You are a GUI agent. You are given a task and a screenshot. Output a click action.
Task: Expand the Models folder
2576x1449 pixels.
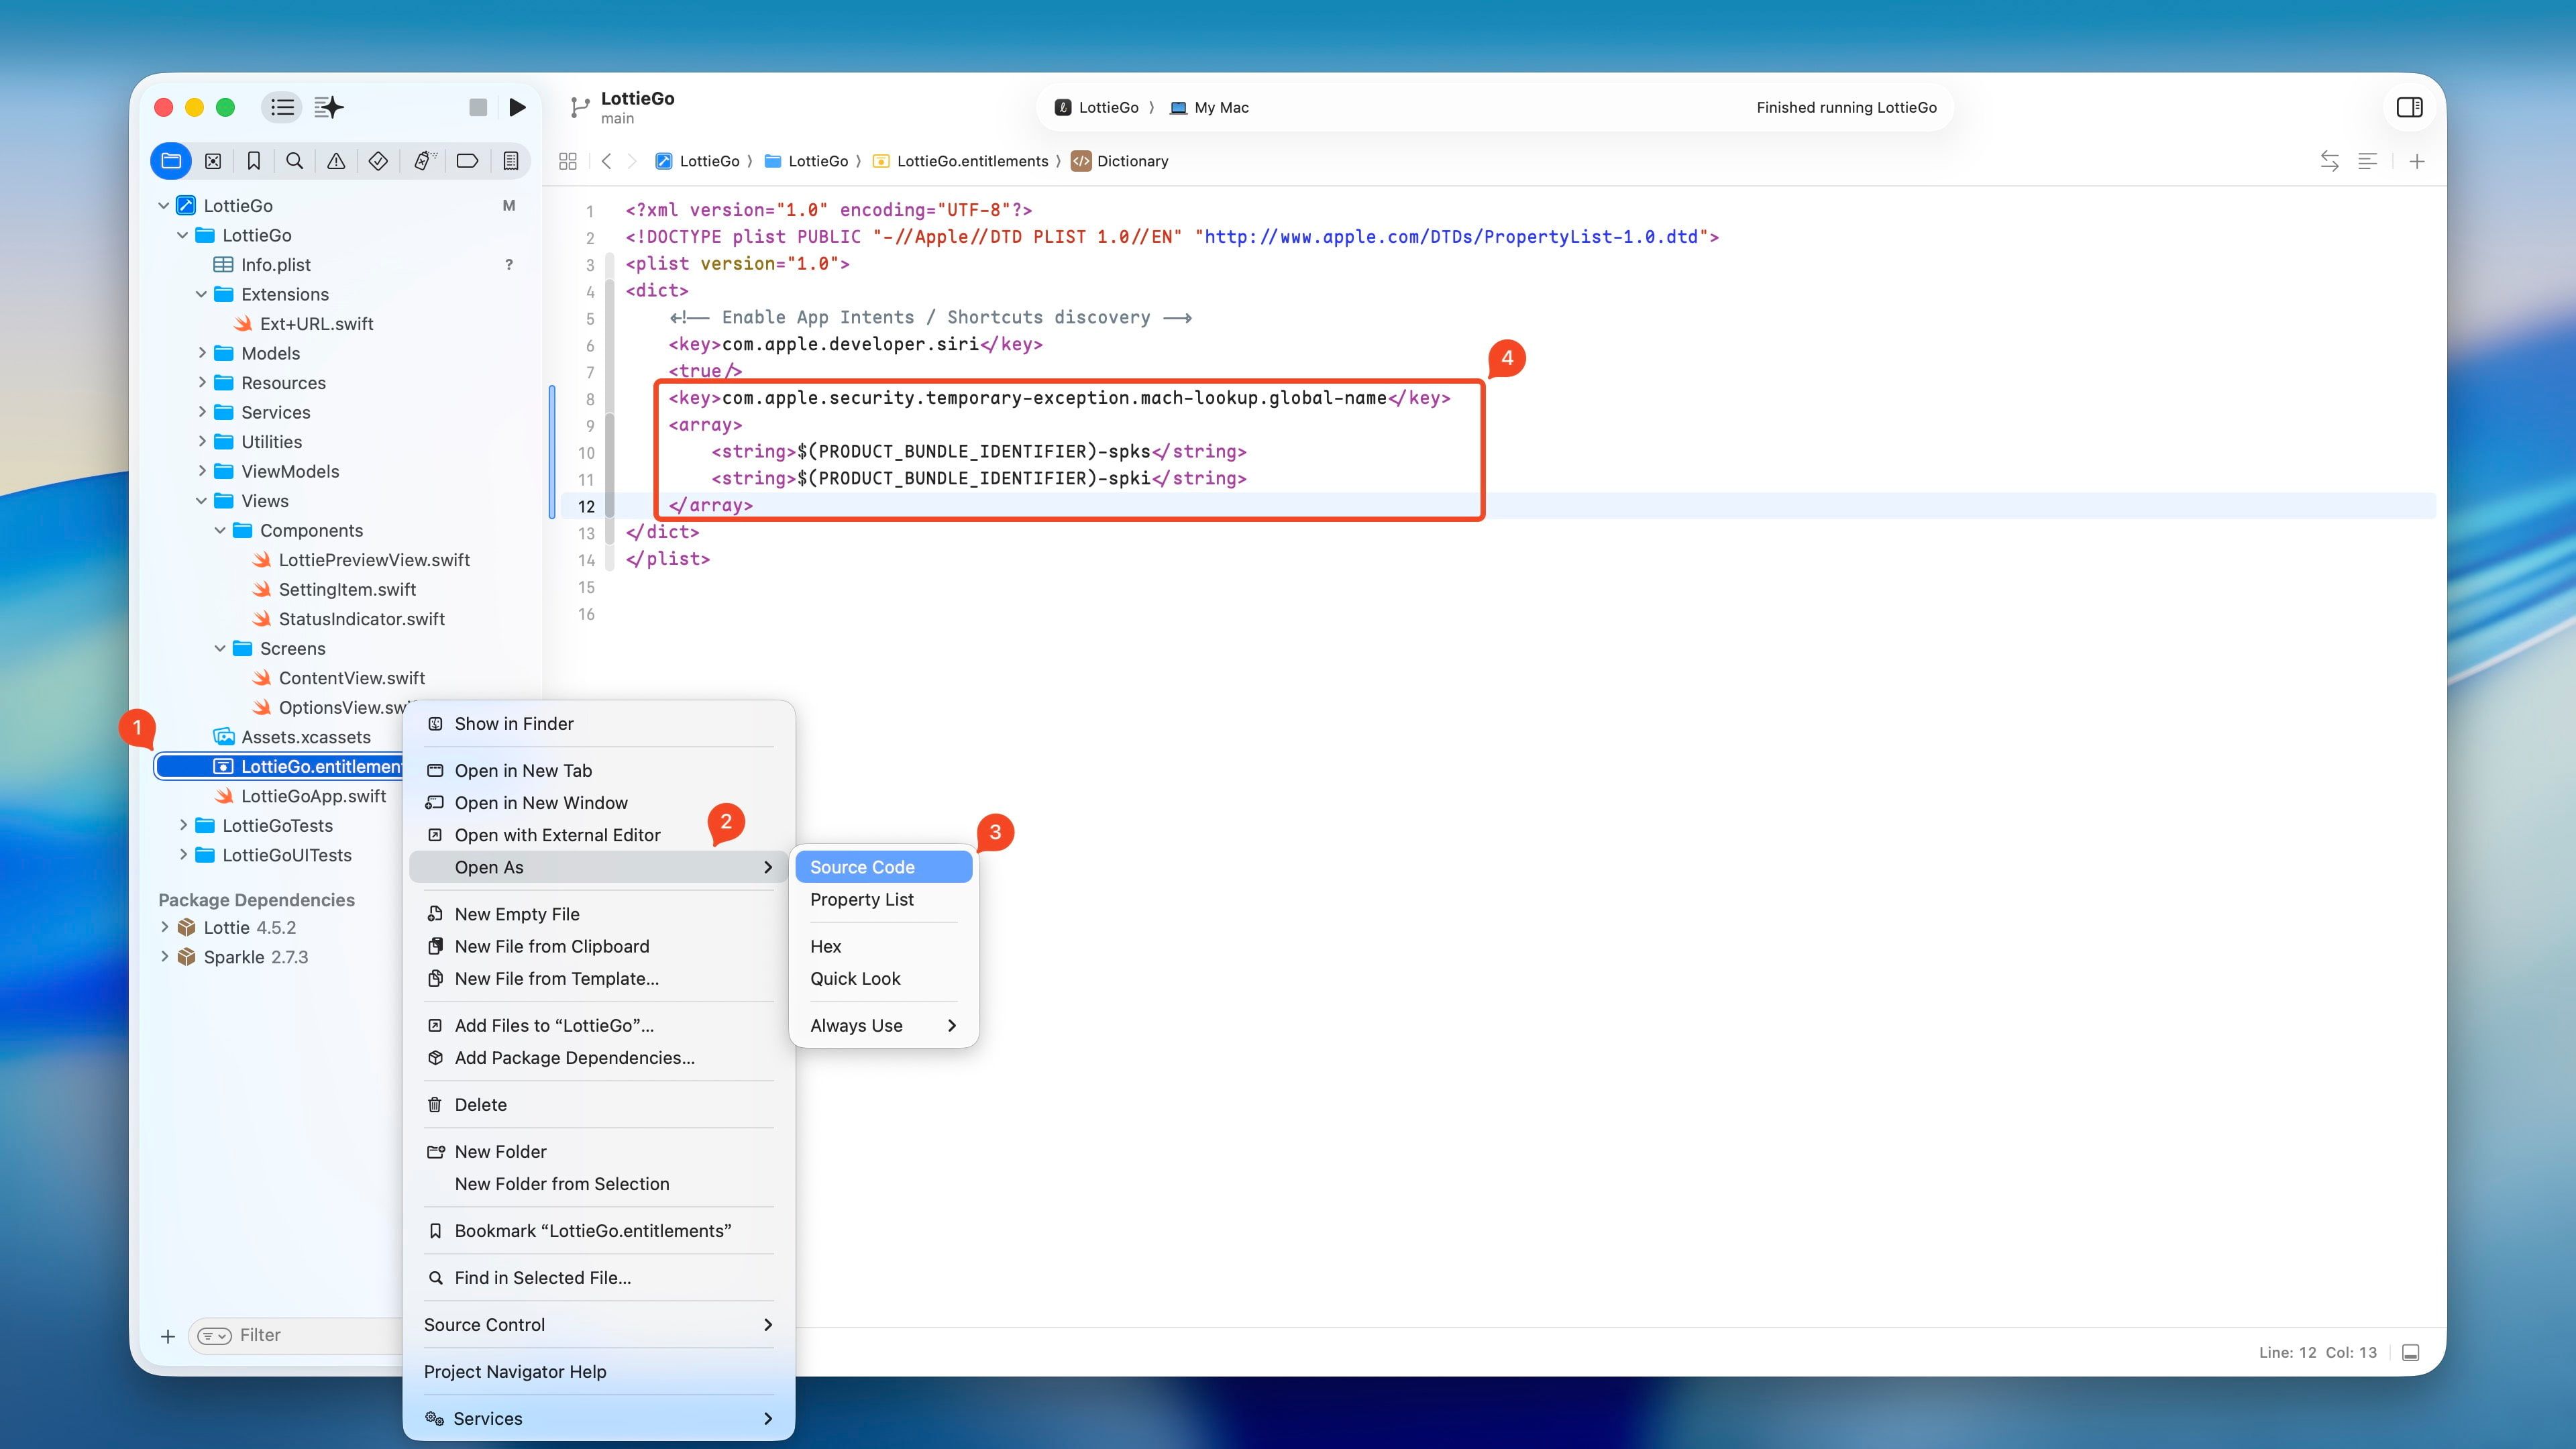click(202, 353)
